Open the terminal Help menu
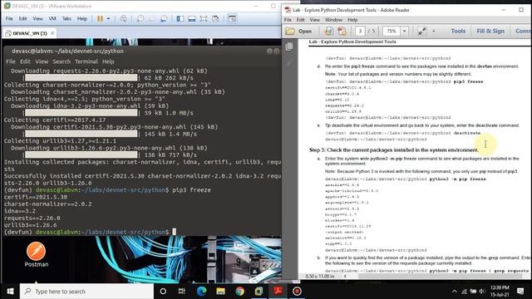Viewport: 532px width, 299px height. click(108, 61)
